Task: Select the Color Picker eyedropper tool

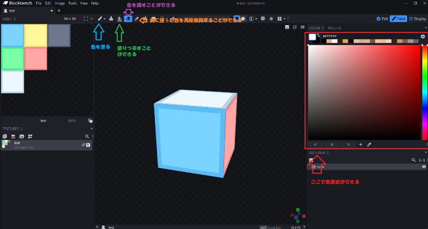Action: click(x=137, y=19)
